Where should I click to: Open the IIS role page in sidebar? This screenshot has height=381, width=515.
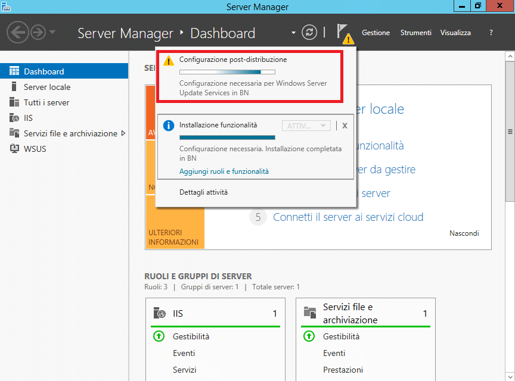(64, 118)
